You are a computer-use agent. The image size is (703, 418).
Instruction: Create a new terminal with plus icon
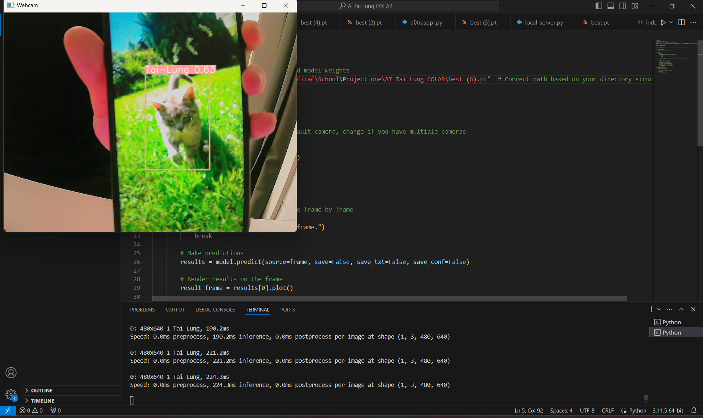pos(651,309)
